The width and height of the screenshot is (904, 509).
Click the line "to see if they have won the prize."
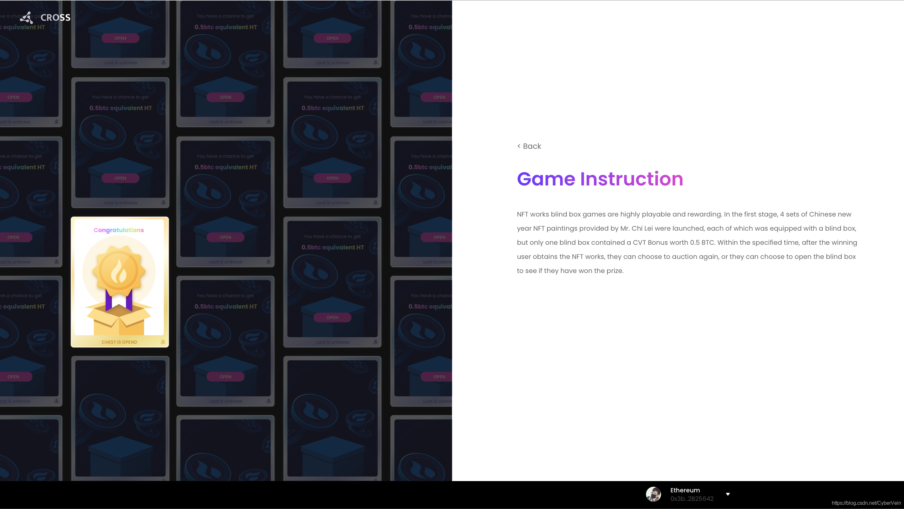(x=570, y=271)
